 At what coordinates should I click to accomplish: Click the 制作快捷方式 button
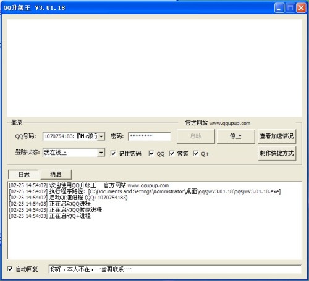click(277, 153)
